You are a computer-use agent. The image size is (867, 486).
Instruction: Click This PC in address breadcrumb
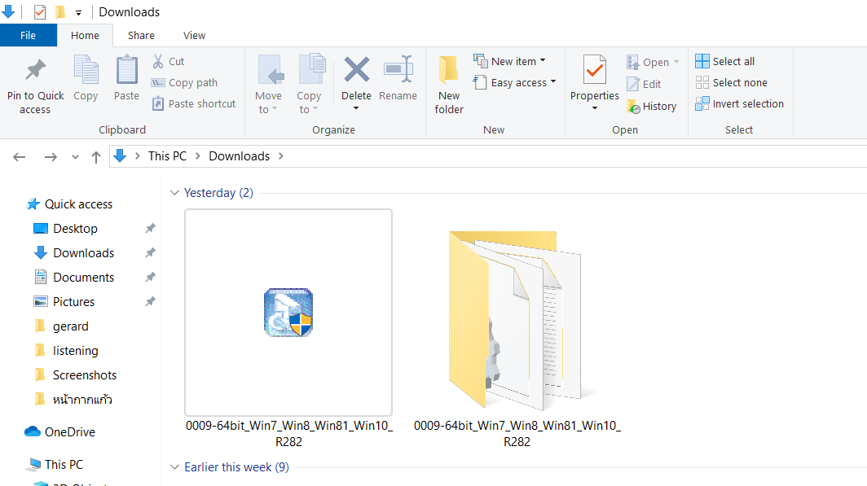[x=167, y=156]
